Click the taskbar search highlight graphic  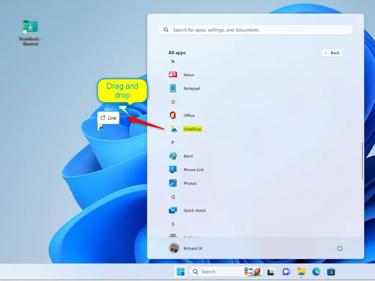click(x=253, y=272)
